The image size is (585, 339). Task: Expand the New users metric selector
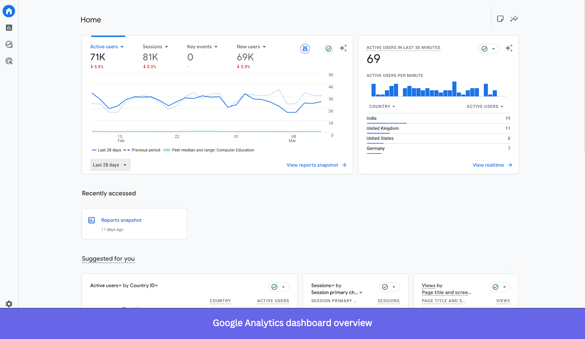tap(251, 47)
